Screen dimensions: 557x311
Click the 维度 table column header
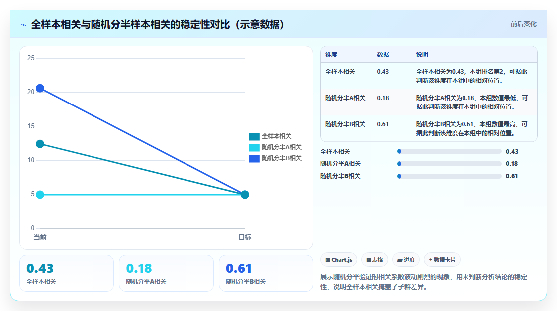pyautogui.click(x=331, y=55)
